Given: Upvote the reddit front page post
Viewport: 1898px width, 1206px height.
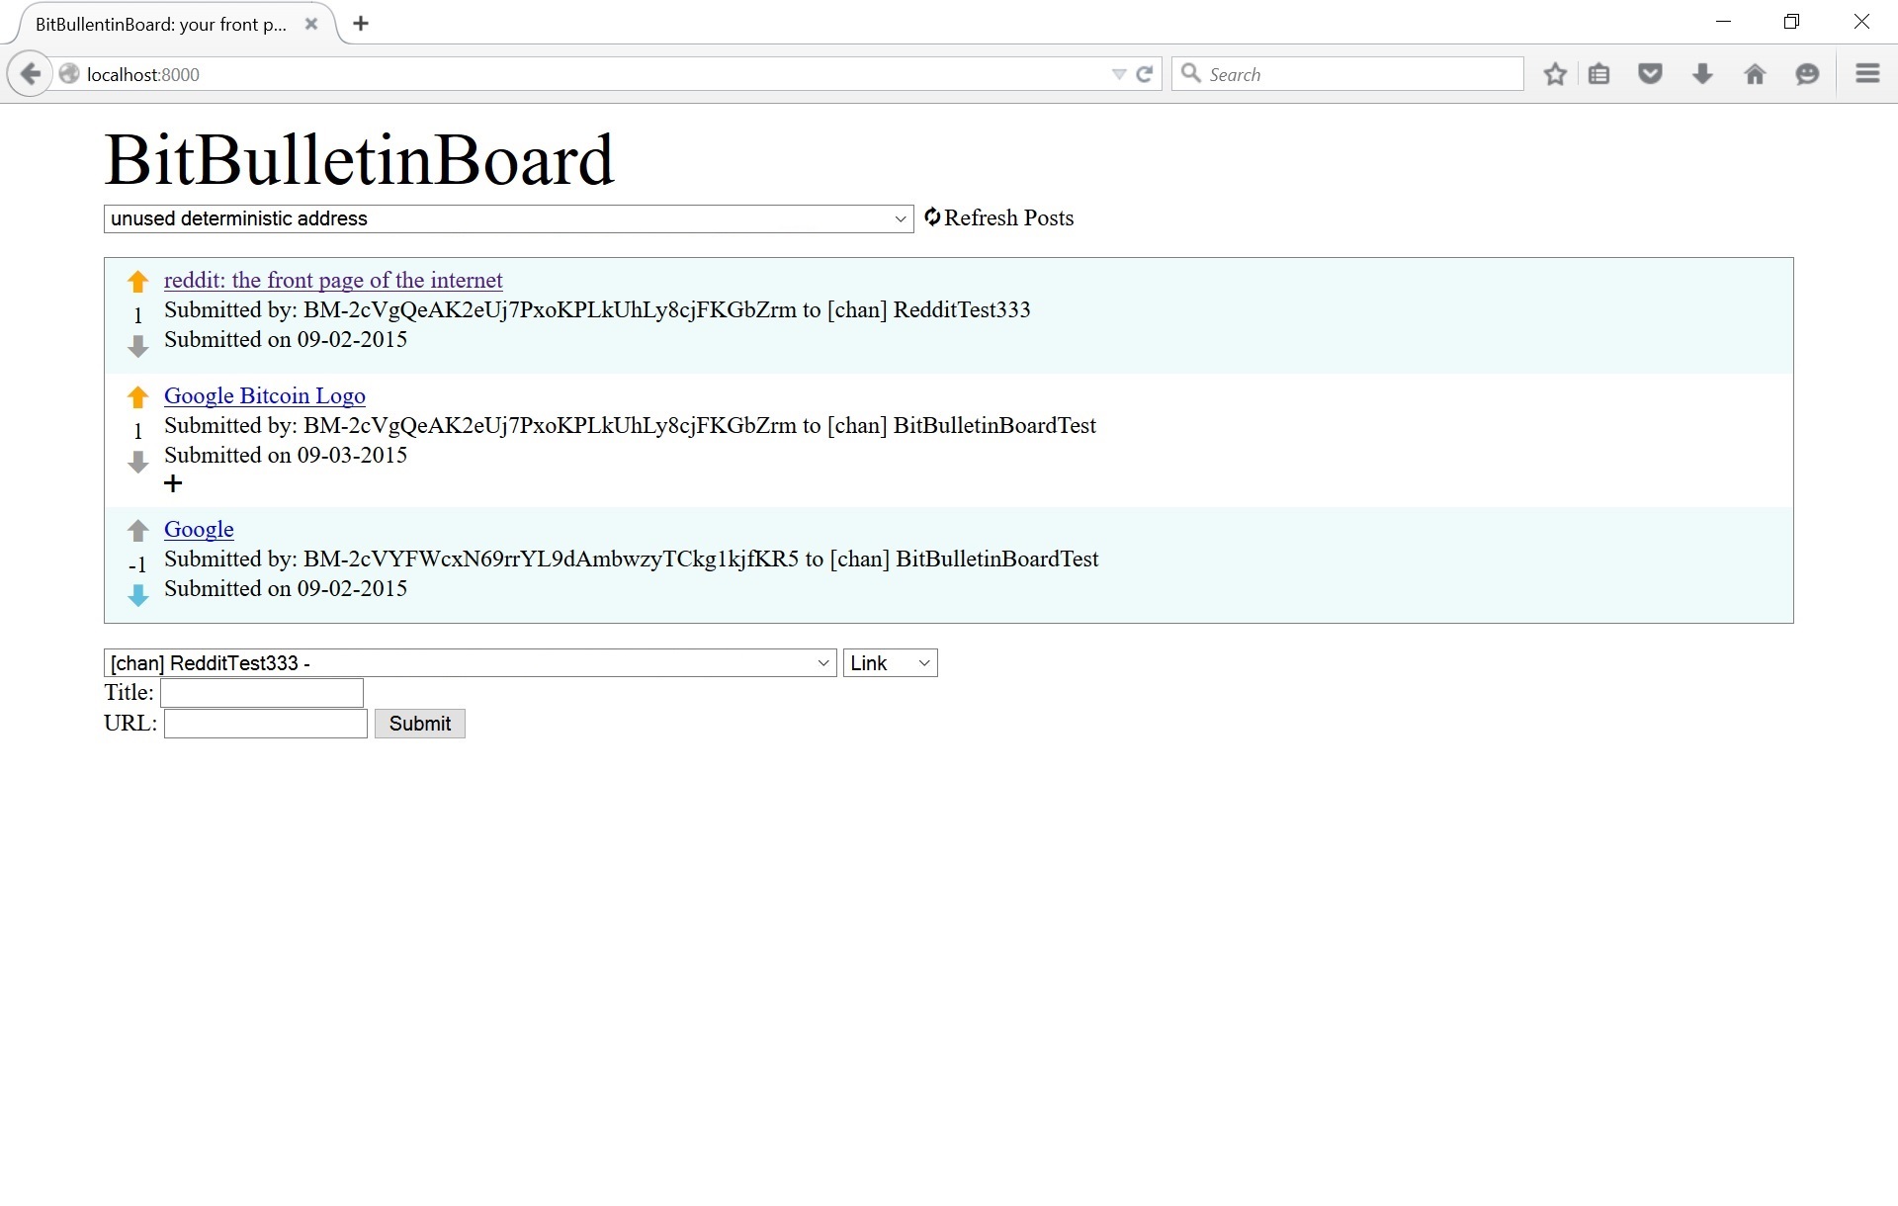Looking at the screenshot, I should click(137, 282).
